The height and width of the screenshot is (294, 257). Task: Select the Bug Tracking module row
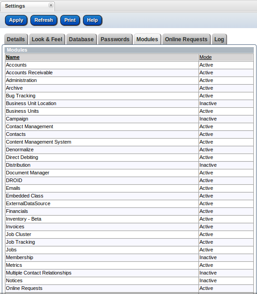point(129,96)
